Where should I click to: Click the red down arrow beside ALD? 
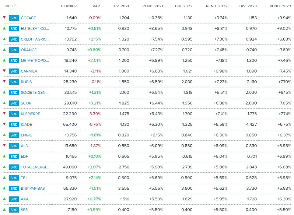[x=4, y=146]
